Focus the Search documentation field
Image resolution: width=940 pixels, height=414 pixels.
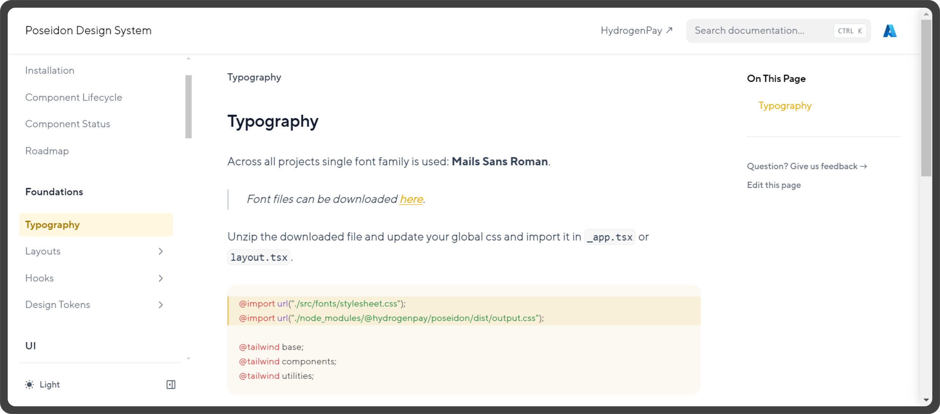point(756,31)
